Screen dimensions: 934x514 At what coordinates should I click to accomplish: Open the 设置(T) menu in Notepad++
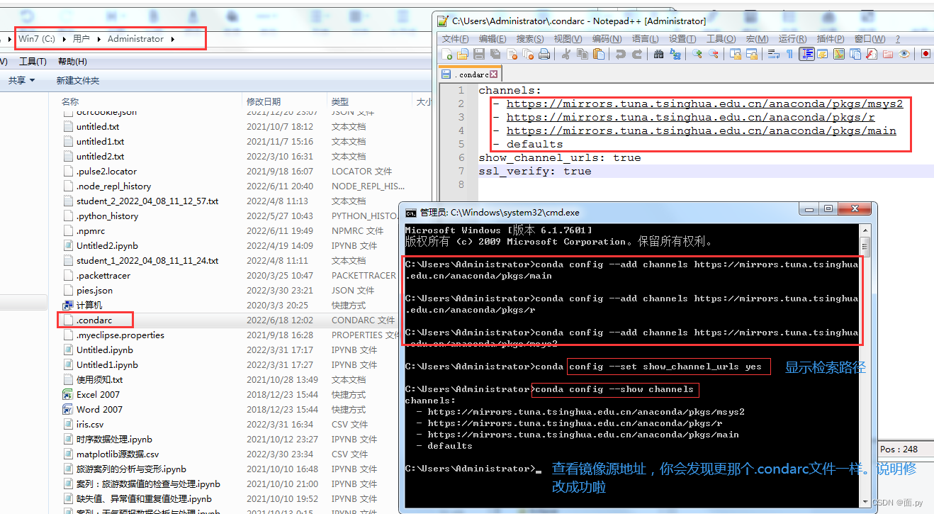(x=682, y=39)
